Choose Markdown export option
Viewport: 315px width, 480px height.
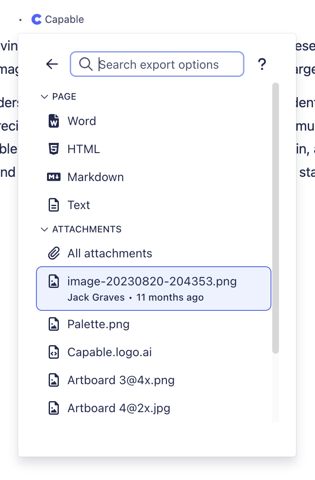96,177
